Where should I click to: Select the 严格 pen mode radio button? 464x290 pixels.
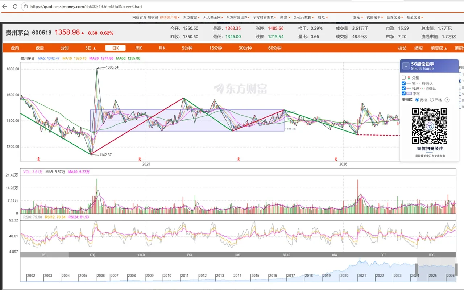(x=432, y=100)
